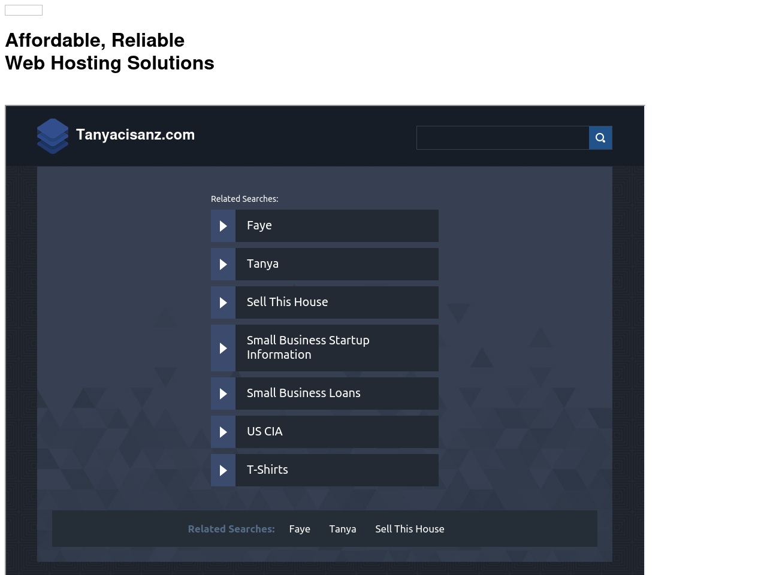Select Faye in the bottom related searches bar
The width and height of the screenshot is (767, 575).
pyautogui.click(x=300, y=529)
